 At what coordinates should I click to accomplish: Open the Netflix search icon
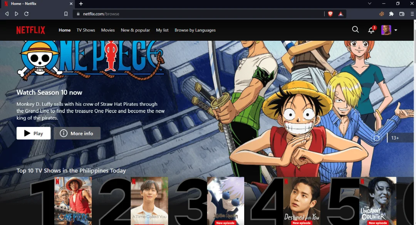[x=355, y=30]
